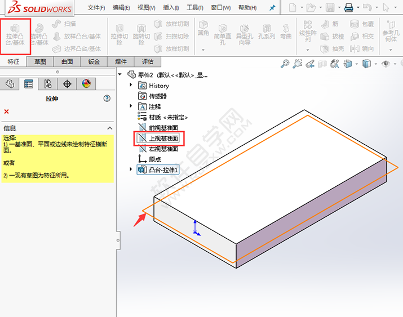The width and height of the screenshot is (403, 317).
Task: Select the Revolved Boss/Base (旋转凸台/基体) tool
Action: pos(39,35)
